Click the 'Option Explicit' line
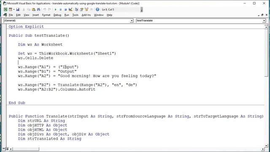 click(26, 27)
